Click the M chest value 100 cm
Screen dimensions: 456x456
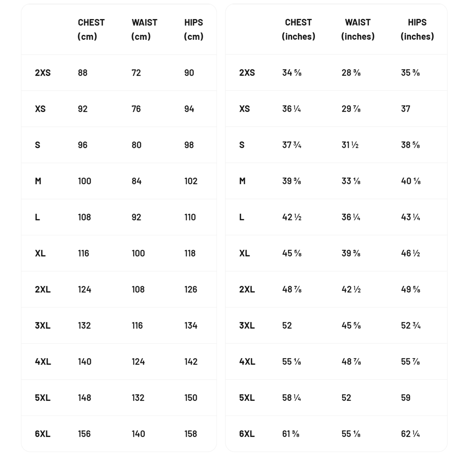pos(84,181)
